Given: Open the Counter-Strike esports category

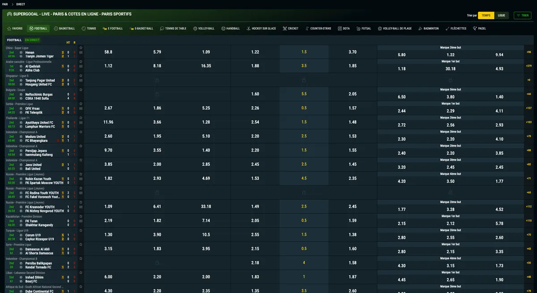Looking at the screenshot, I should (318, 29).
